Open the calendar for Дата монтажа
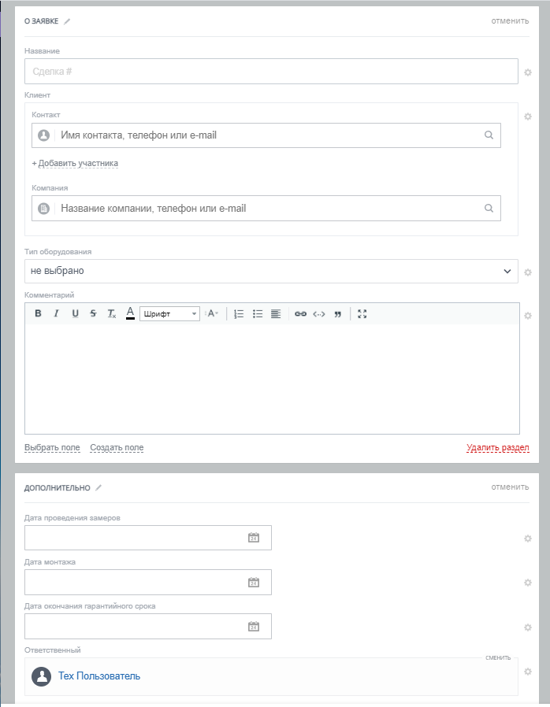 point(254,583)
